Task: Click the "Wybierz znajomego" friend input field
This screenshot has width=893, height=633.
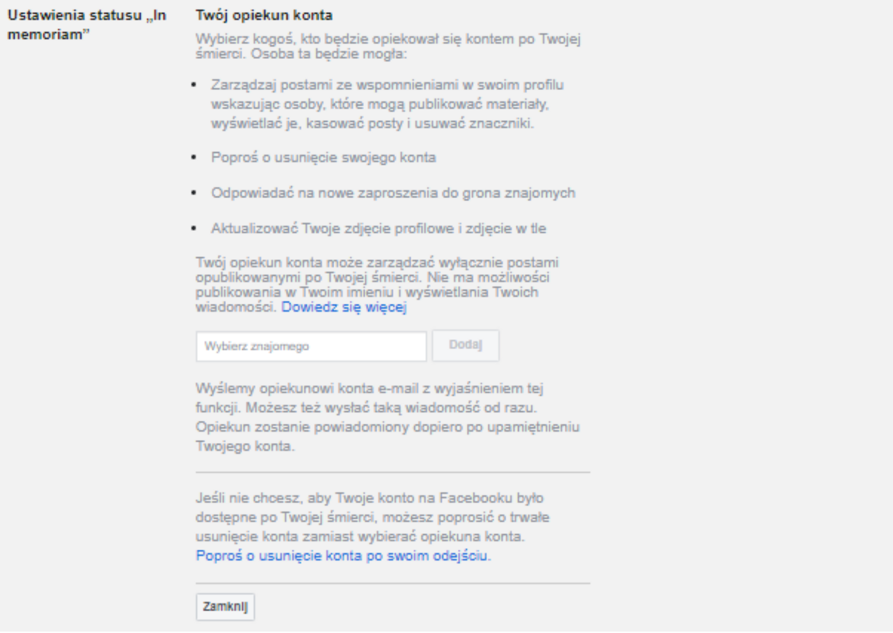Action: click(311, 347)
